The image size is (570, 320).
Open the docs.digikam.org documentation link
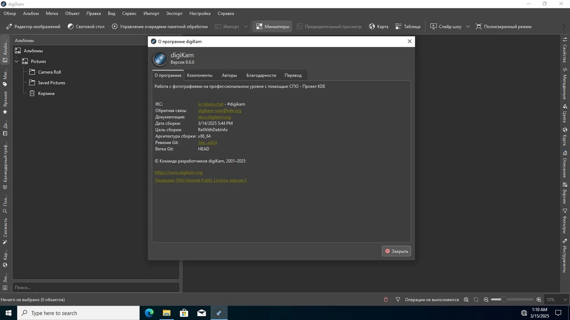(214, 117)
